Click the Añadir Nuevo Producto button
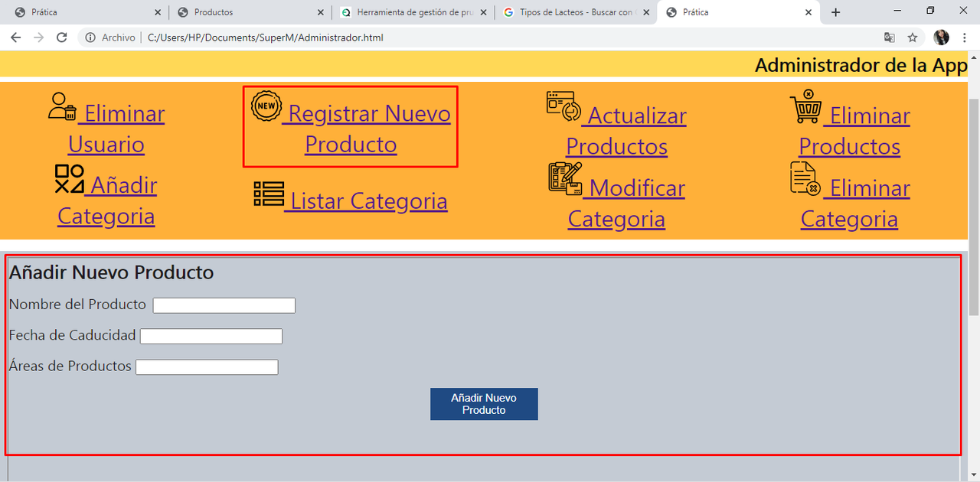The height and width of the screenshot is (482, 980). coord(484,404)
